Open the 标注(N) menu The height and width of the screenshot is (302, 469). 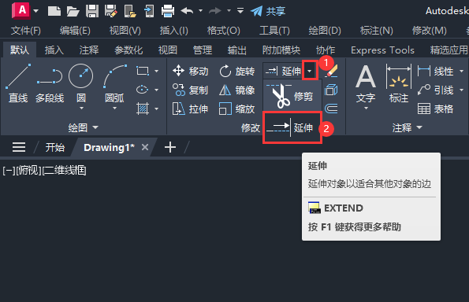click(x=377, y=31)
